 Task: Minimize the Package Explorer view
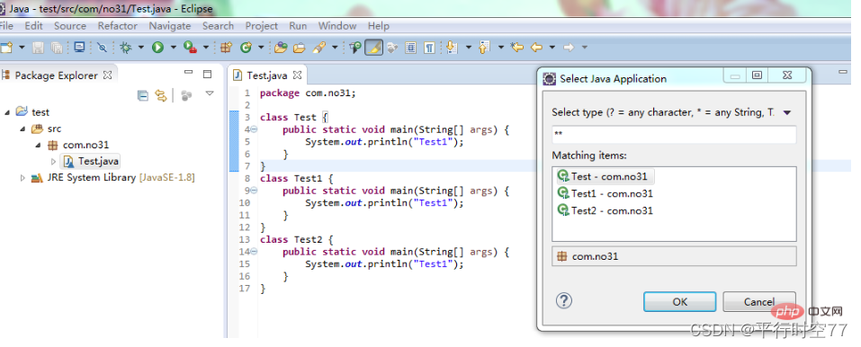click(188, 73)
